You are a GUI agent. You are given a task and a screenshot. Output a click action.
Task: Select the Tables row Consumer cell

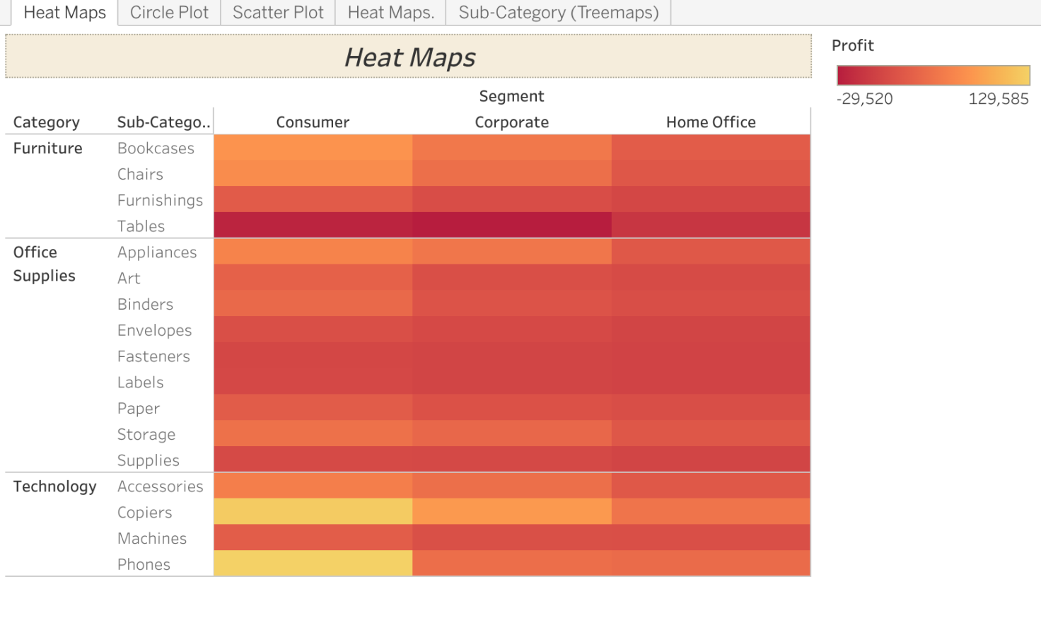point(313,226)
